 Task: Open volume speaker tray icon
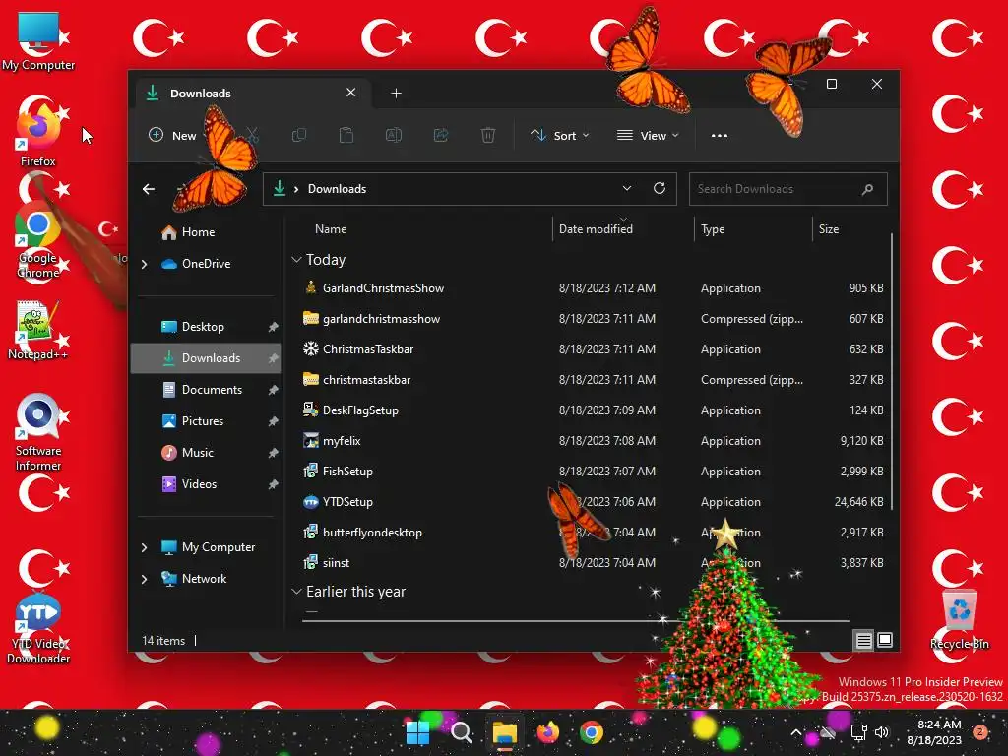point(882,732)
